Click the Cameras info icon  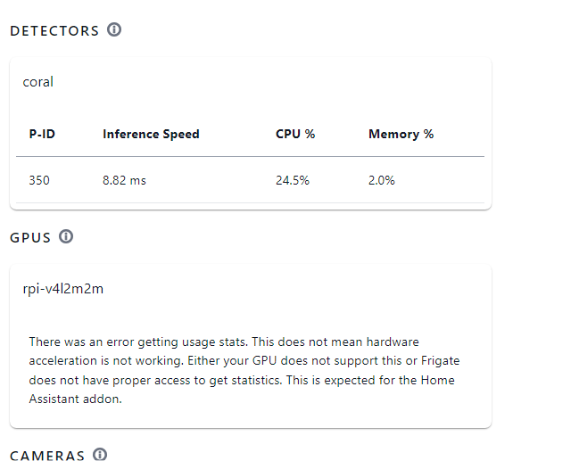(x=100, y=454)
